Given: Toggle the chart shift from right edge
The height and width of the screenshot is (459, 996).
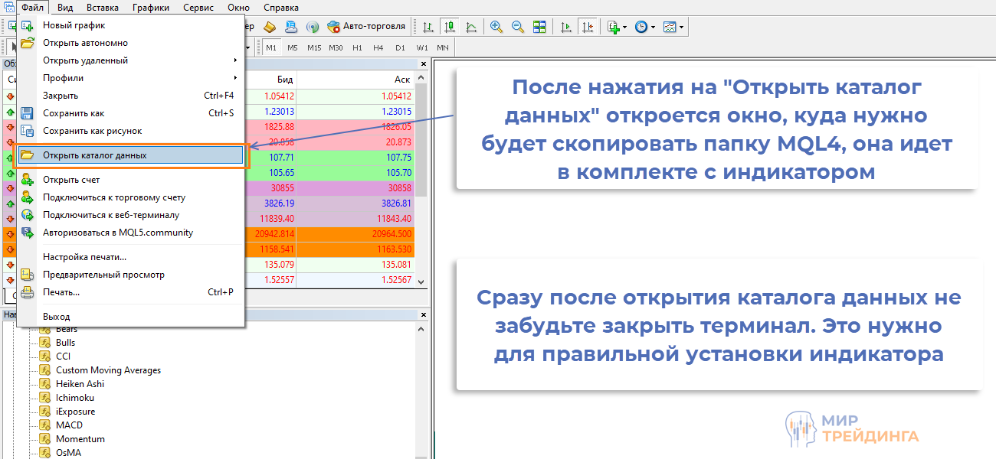Looking at the screenshot, I should coord(587,27).
